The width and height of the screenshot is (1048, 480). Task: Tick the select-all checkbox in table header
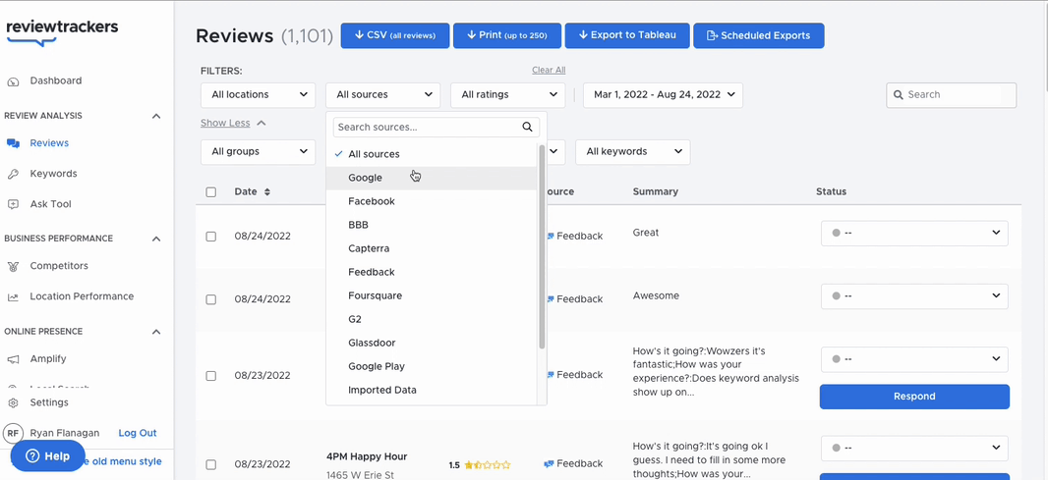[x=211, y=192]
